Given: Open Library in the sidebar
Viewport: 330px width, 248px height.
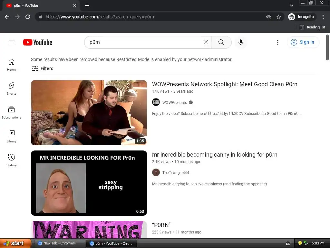Looking at the screenshot, I should pos(11,137).
